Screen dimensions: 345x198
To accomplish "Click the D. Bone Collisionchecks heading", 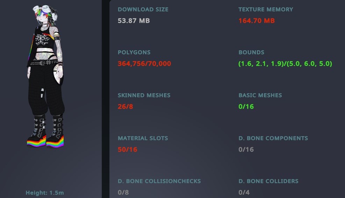I will [159, 181].
